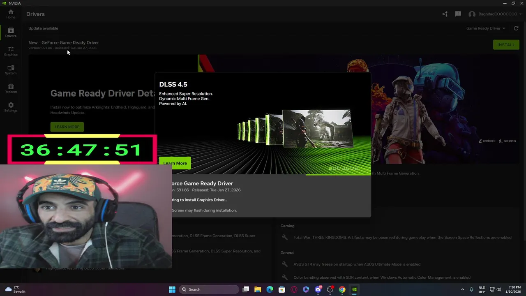Open the Windows Start menu
This screenshot has height=296, width=526.
tap(172, 289)
